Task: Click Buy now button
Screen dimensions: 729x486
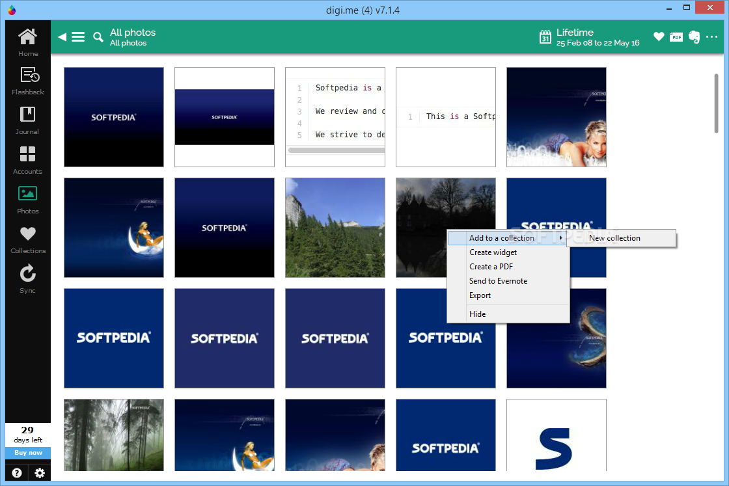Action: coord(28,453)
